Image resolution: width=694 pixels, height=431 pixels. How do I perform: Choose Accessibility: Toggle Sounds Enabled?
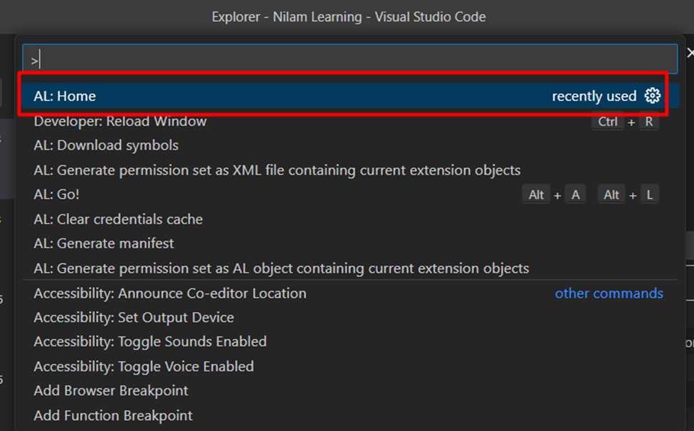coord(350,342)
